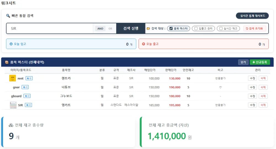Click the folder icon next to 검색 대상
This screenshot has width=276, height=149.
click(148, 28)
